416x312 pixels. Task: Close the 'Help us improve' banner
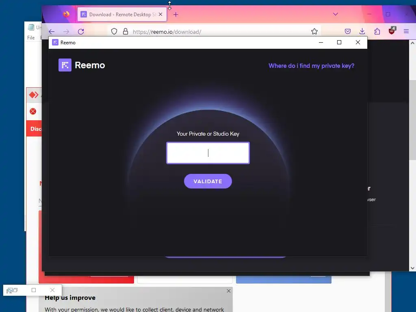[228, 291]
